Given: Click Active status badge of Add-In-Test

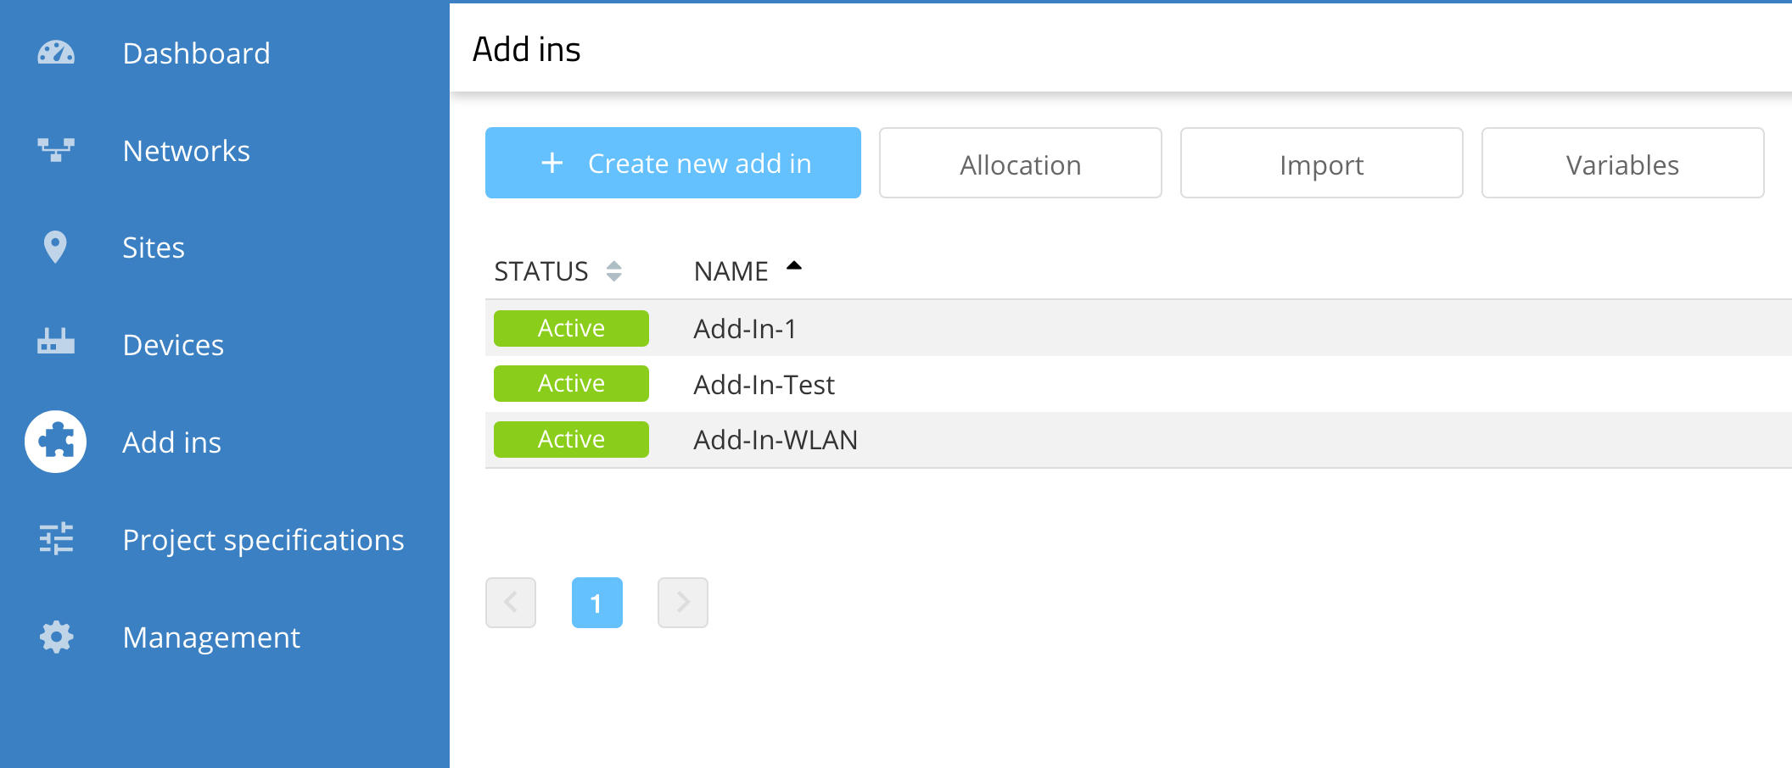Looking at the screenshot, I should (571, 384).
